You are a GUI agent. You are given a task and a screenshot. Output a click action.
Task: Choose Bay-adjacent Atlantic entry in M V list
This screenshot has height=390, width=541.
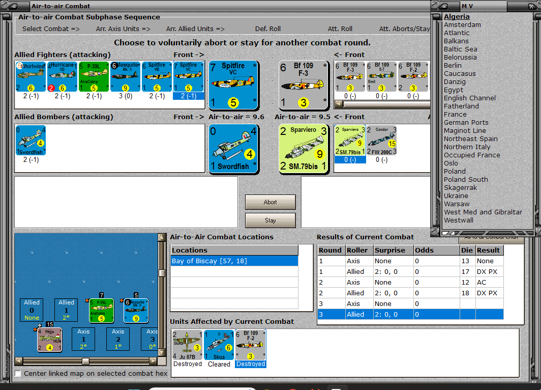pyautogui.click(x=457, y=33)
